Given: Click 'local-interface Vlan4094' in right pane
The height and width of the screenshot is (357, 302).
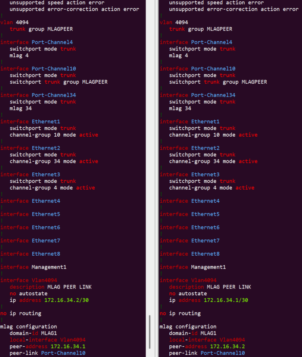Looking at the screenshot, I should (x=207, y=340).
